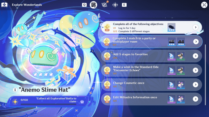Image resolution: width=209 pixels, height=117 pixels.
Task: Click the 20 Stella badge on objectives row
Action: pyautogui.click(x=107, y=27)
